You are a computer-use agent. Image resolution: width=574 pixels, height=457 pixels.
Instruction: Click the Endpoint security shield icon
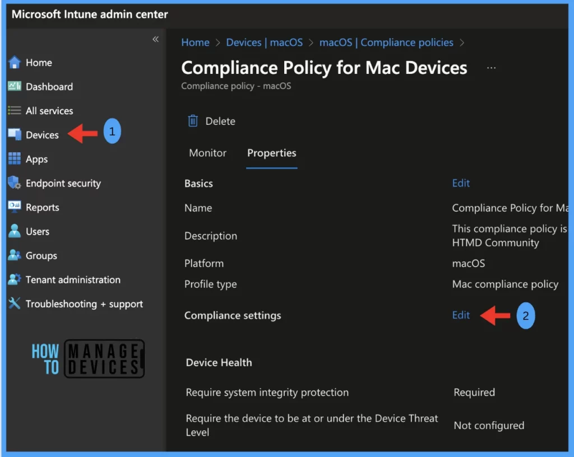(x=14, y=183)
